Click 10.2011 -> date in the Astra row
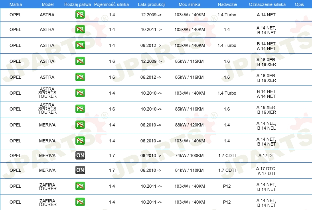The height and width of the screenshot is (210, 312). 151,29
